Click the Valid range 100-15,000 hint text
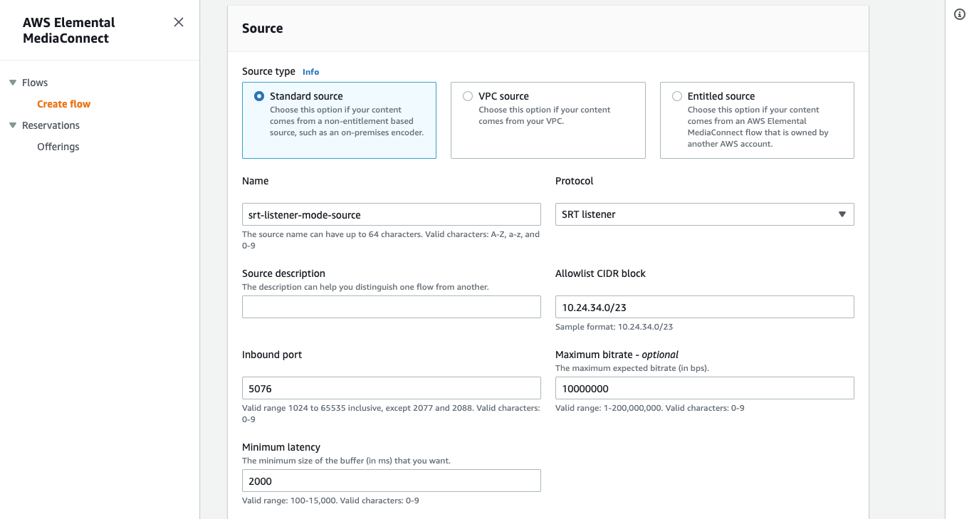The height and width of the screenshot is (519, 974). tap(330, 500)
